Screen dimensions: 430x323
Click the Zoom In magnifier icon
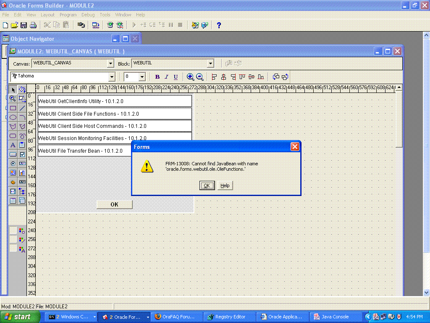point(190,77)
